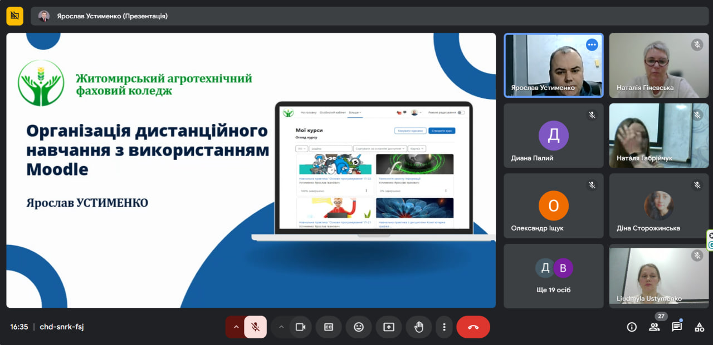Select Liudmyla Ustymenko's video tile

click(x=659, y=276)
